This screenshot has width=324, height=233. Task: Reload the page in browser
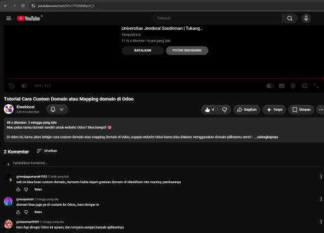23,6
